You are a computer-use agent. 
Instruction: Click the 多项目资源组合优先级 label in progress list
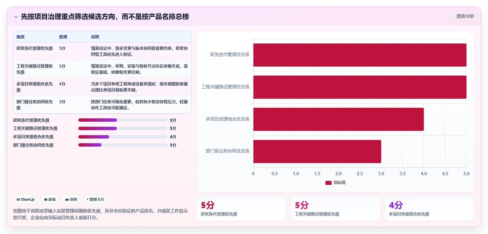(x=33, y=137)
